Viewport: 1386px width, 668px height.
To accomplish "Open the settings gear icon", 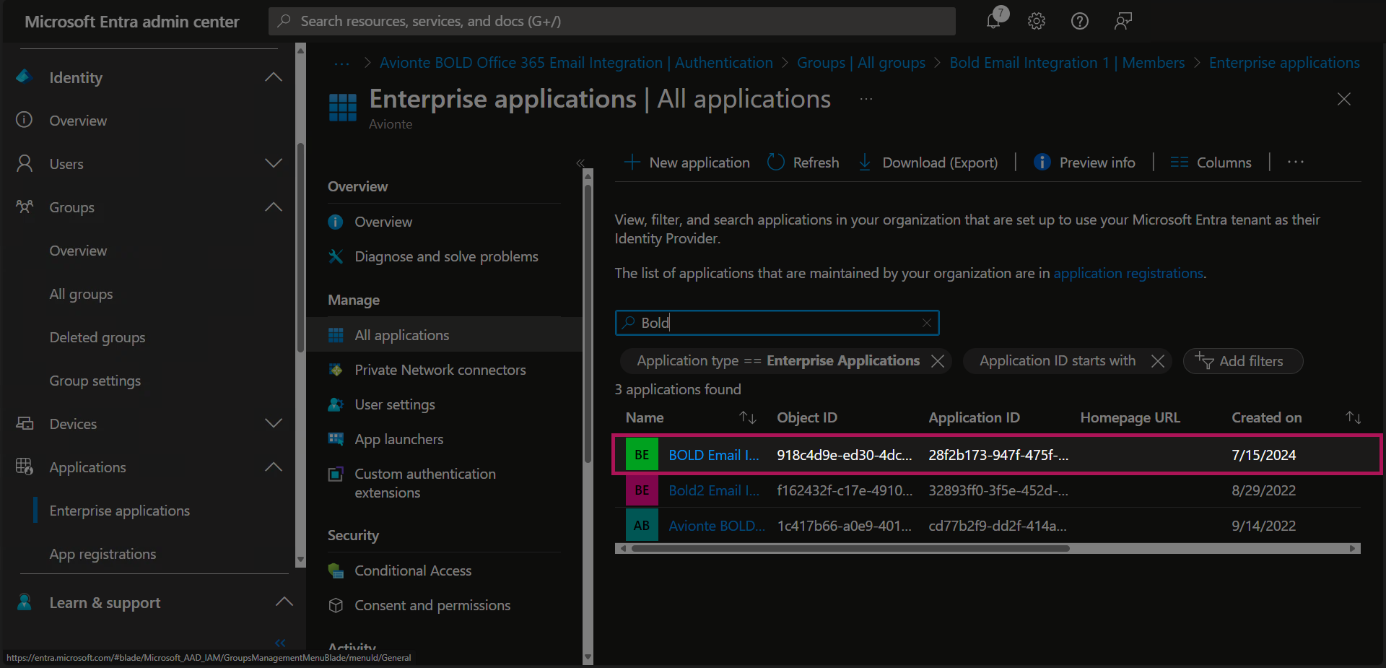I will (x=1037, y=21).
